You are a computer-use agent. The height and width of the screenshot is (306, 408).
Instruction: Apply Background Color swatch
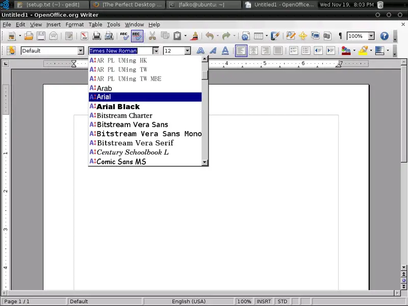pyautogui.click(x=379, y=50)
